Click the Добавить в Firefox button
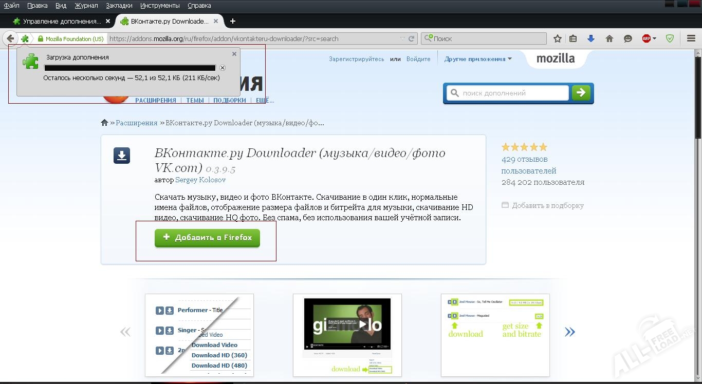This screenshot has width=702, height=384. (207, 238)
